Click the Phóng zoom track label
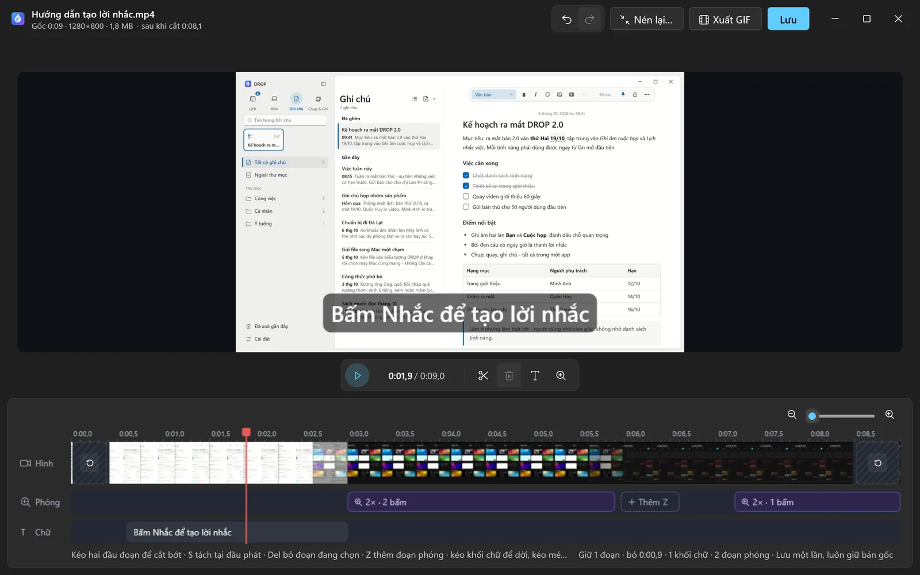The width and height of the screenshot is (920, 575). click(x=40, y=502)
